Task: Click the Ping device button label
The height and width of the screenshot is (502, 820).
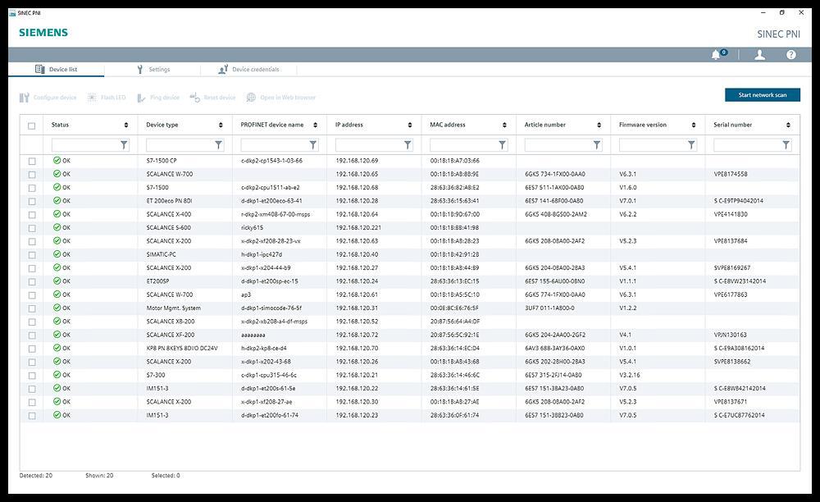Action: [165, 98]
